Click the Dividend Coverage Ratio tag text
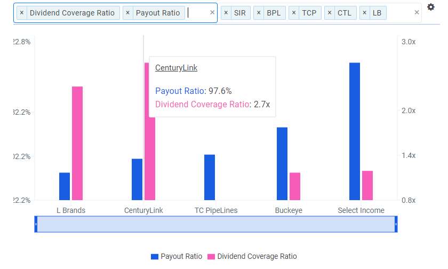This screenshot has height=269, width=448. tap(73, 13)
